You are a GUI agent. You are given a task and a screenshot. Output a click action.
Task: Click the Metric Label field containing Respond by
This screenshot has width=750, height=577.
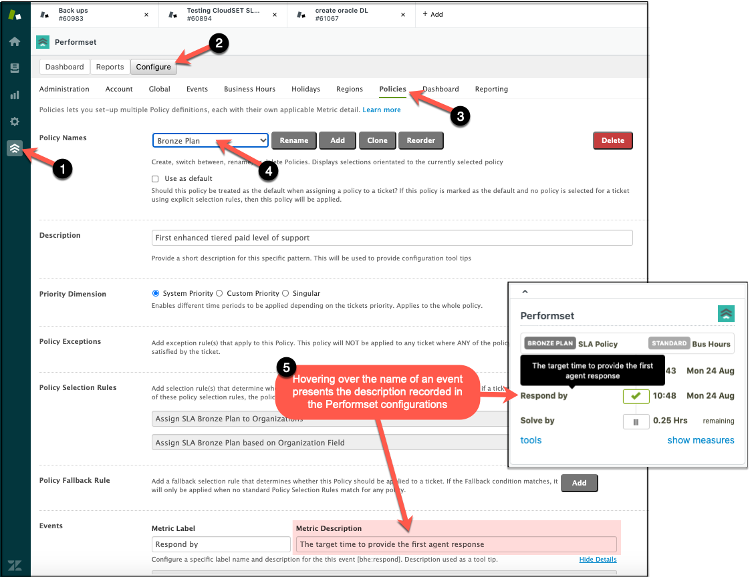(x=221, y=544)
